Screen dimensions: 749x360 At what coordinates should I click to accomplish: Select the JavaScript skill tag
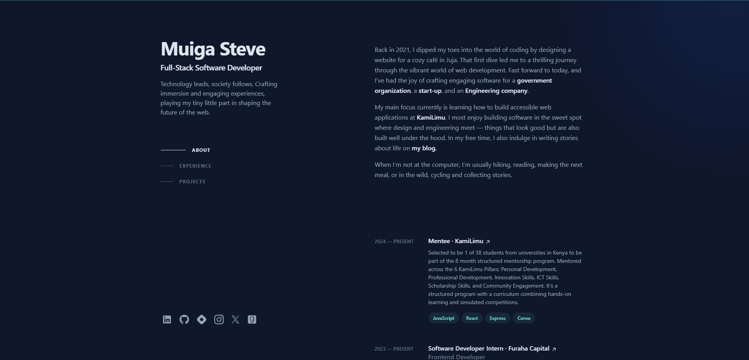pos(443,318)
